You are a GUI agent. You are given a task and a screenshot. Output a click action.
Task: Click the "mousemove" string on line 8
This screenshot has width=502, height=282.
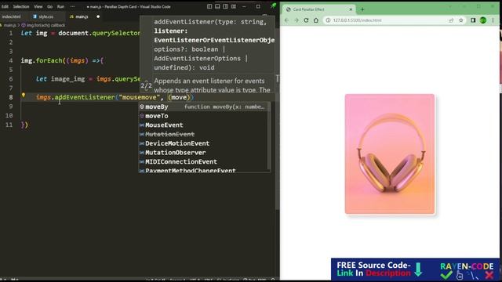pyautogui.click(x=140, y=97)
